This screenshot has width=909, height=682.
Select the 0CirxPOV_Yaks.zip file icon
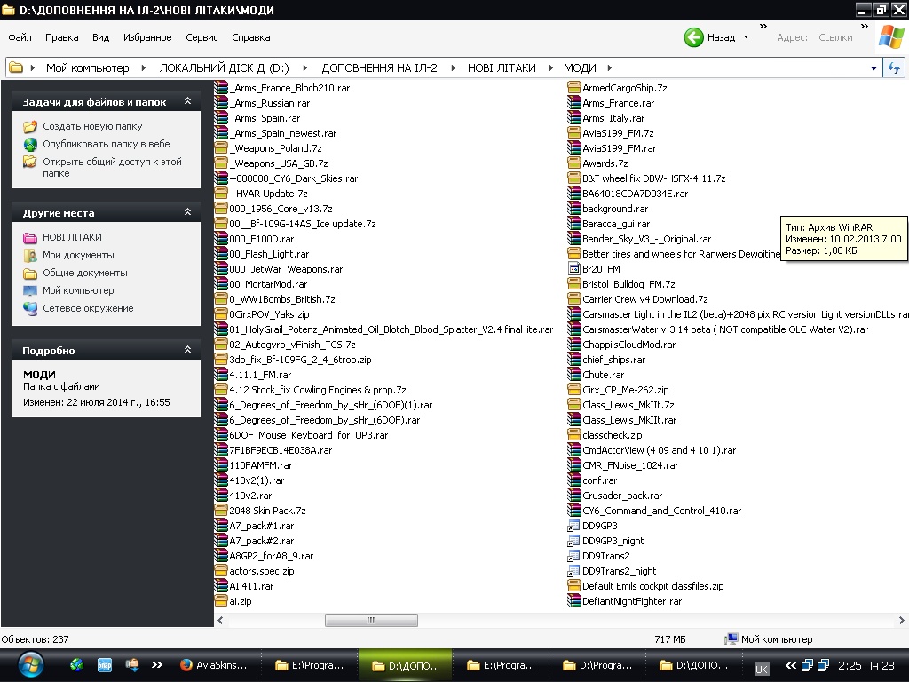click(x=221, y=313)
